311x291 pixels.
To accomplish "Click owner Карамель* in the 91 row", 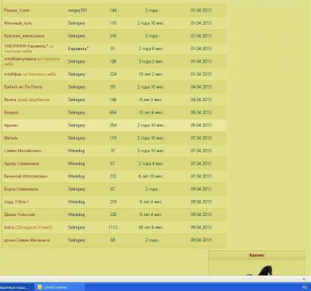I will pos(78,49).
